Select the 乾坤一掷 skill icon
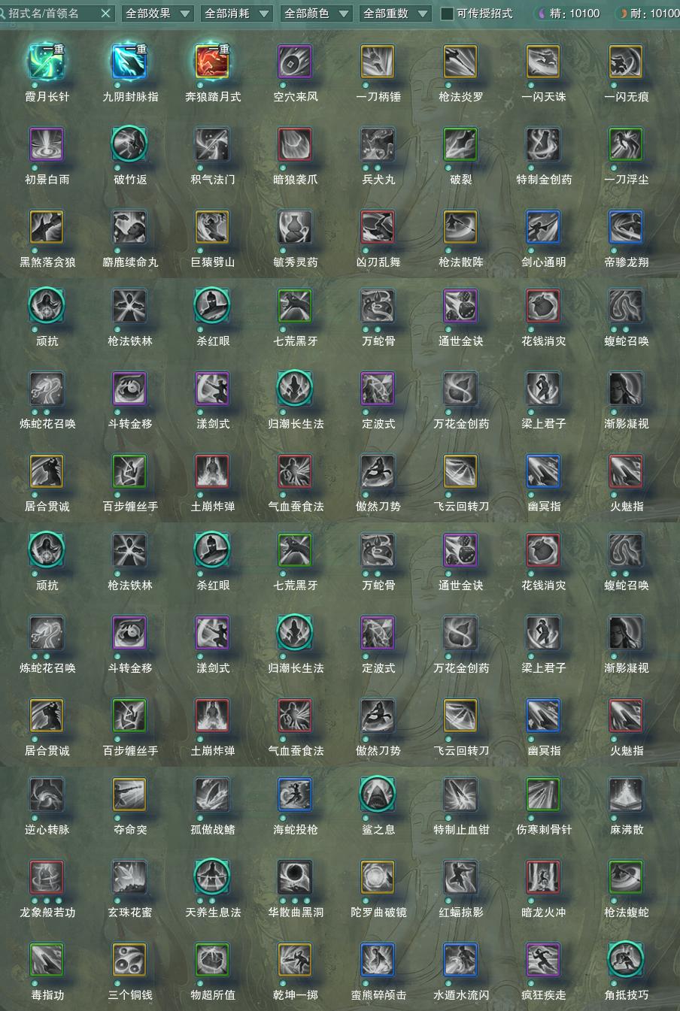The width and height of the screenshot is (680, 1011). (296, 960)
